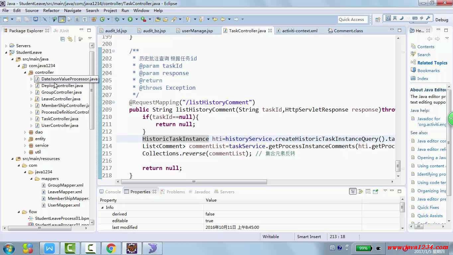Open WPS Writer from the taskbar
The width and height of the screenshot is (453, 255).
pos(49,248)
